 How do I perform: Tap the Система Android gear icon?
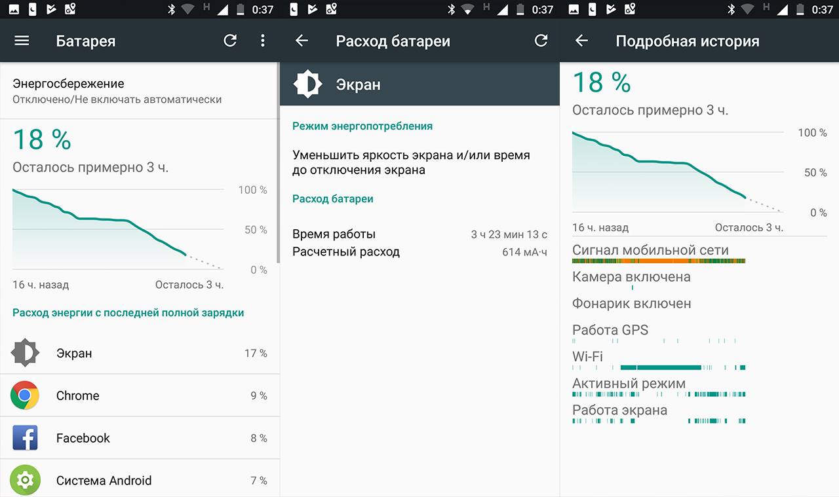[25, 480]
